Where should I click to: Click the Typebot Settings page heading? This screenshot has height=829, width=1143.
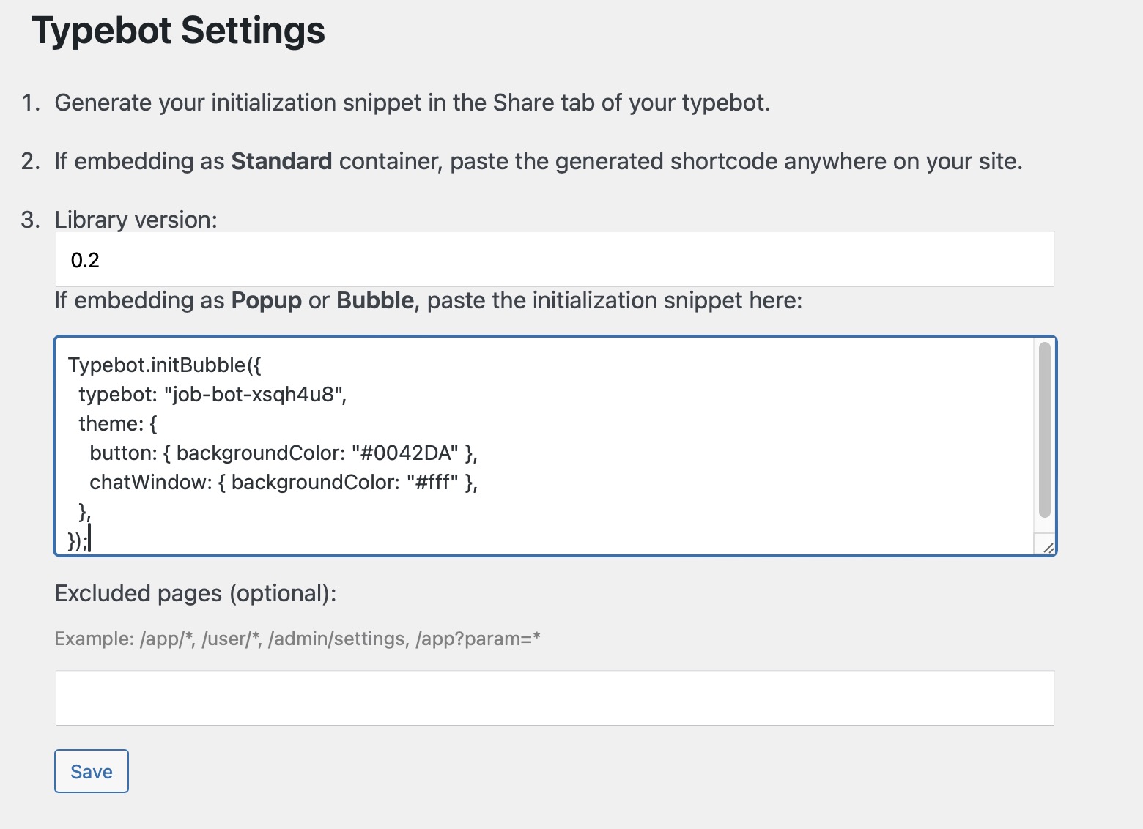pyautogui.click(x=178, y=29)
